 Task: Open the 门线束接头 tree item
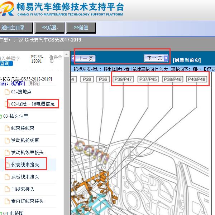[23, 189]
